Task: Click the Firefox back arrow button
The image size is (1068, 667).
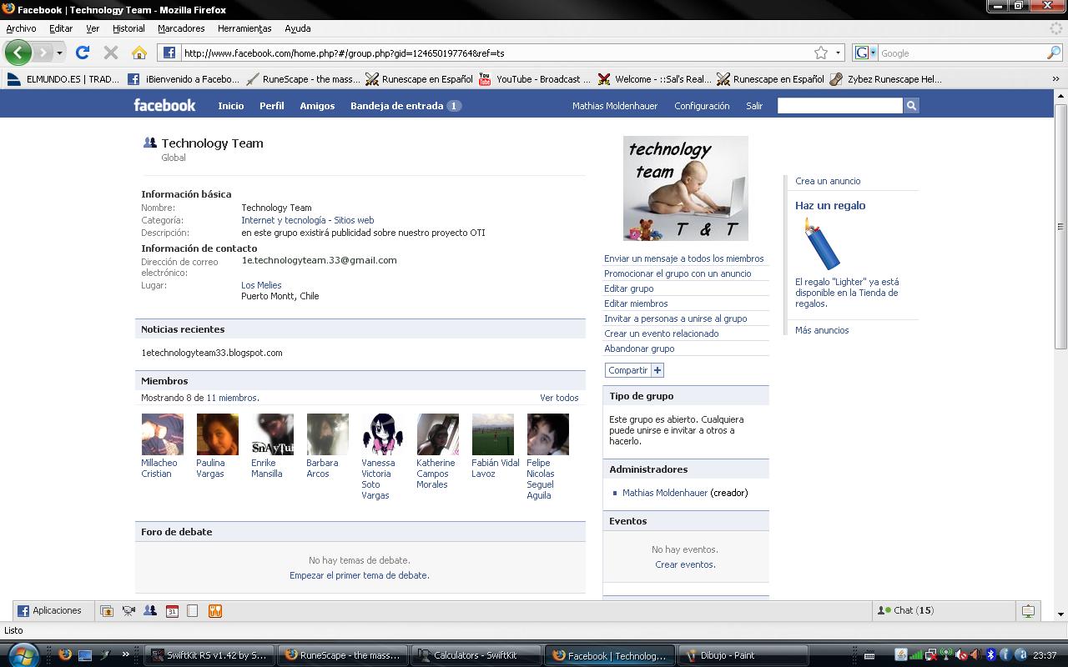Action: (x=18, y=53)
